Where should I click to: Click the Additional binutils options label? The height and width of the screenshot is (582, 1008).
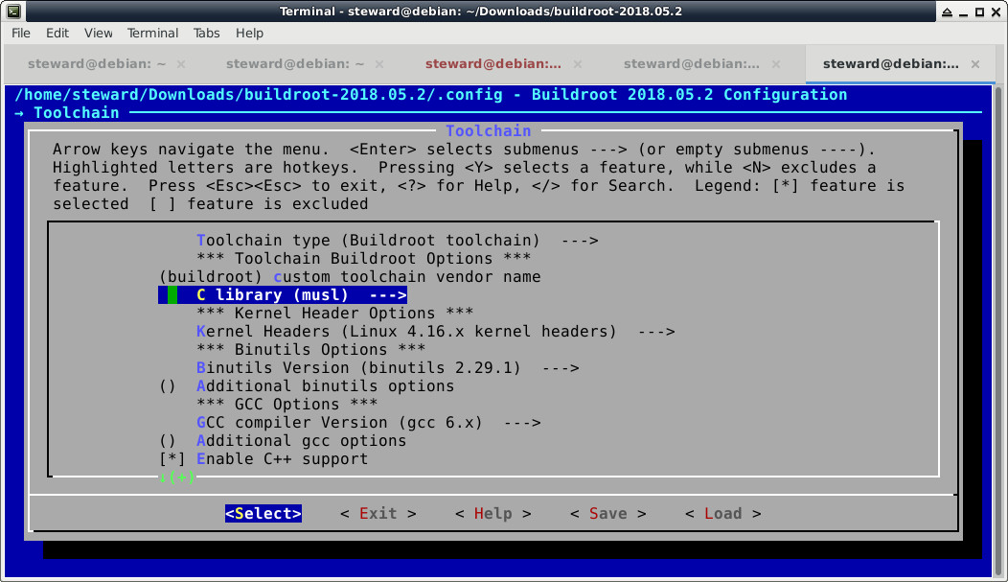pos(325,386)
